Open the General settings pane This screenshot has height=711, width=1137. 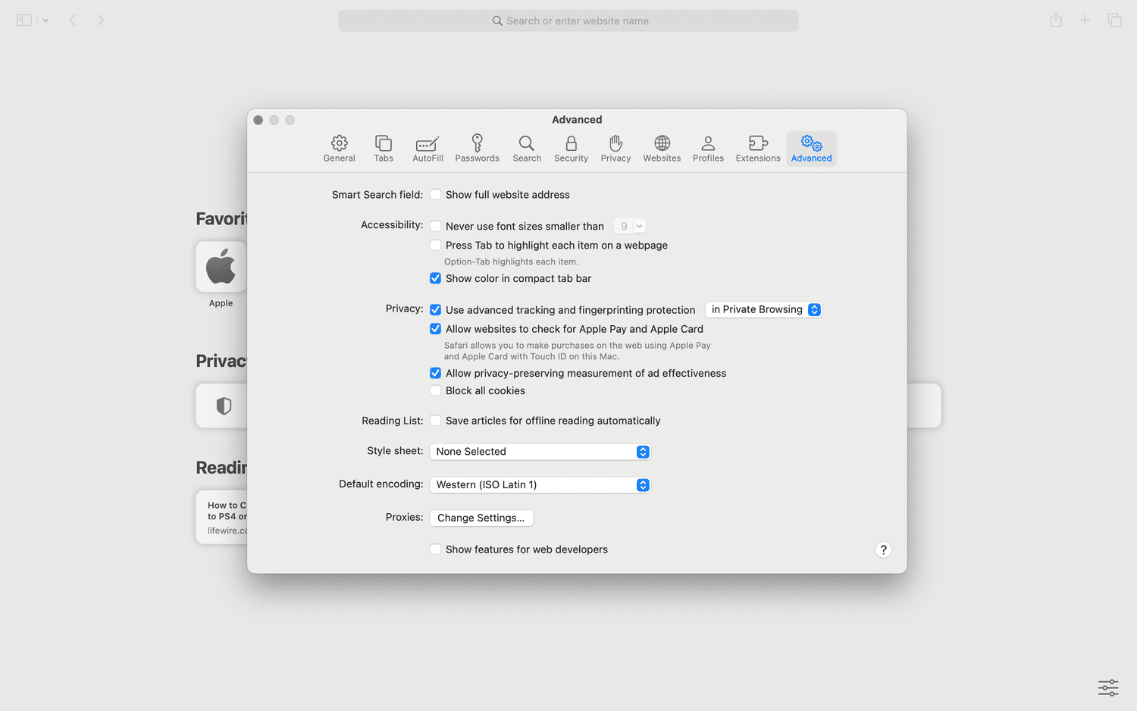click(339, 149)
